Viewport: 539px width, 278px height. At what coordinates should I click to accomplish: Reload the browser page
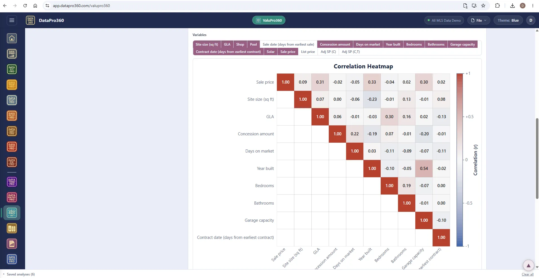(x=25, y=6)
